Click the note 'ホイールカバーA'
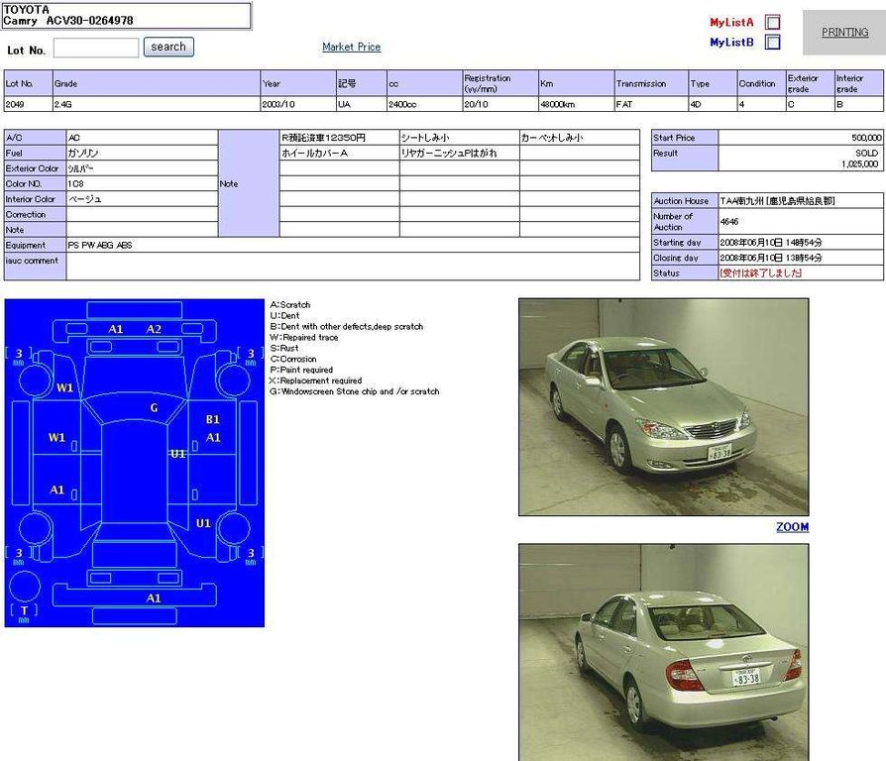 point(314,154)
